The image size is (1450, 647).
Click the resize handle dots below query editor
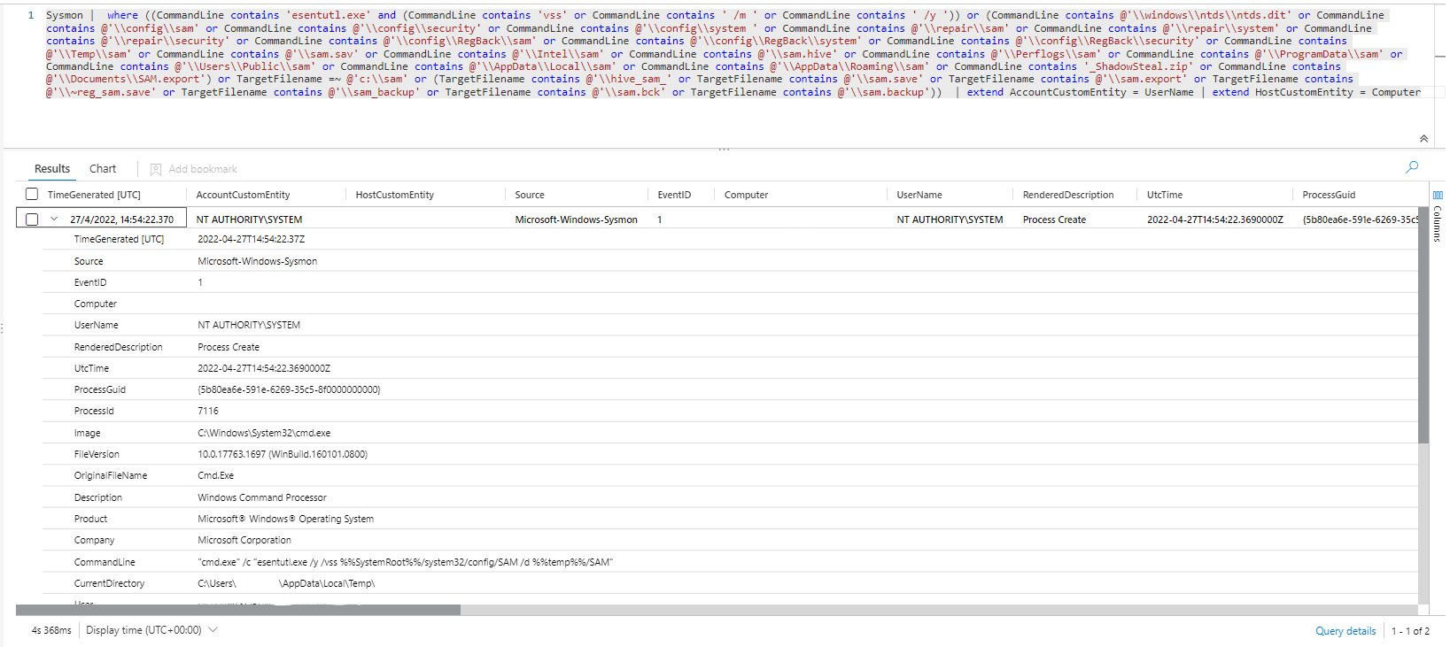click(724, 150)
